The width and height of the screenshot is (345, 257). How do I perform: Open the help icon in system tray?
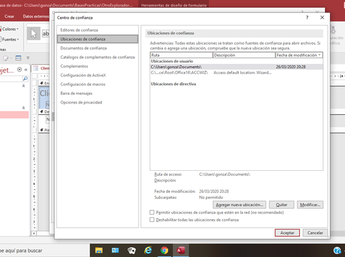point(337,250)
